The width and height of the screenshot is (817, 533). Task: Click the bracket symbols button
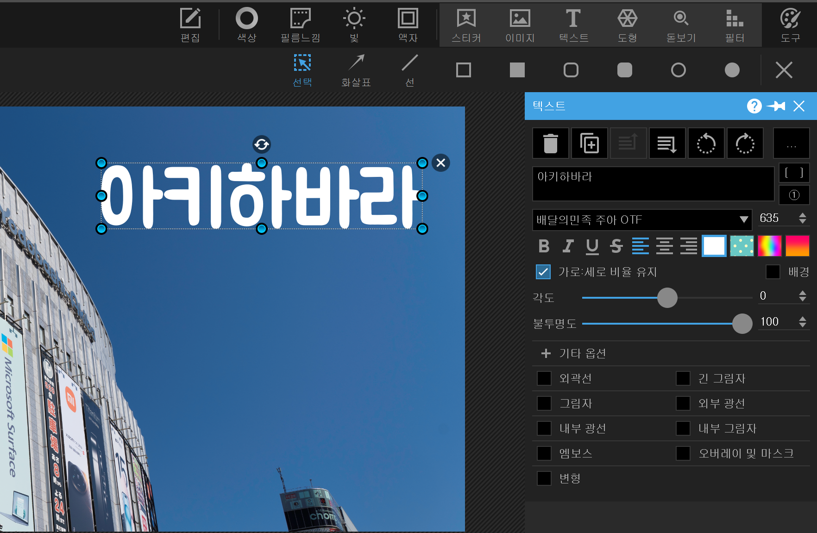pyautogui.click(x=794, y=173)
